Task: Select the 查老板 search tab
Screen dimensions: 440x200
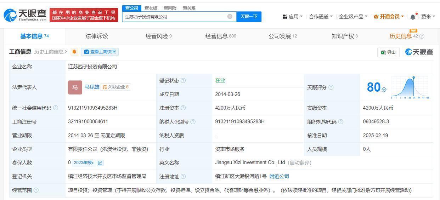Action: [151, 8]
